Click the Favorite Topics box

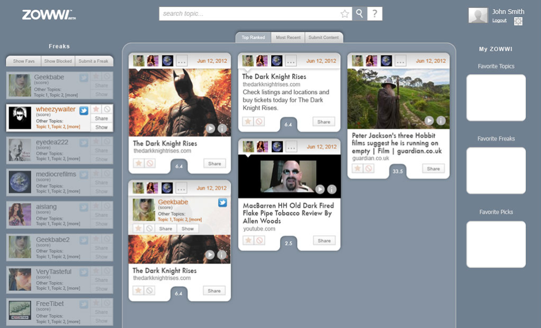pyautogui.click(x=496, y=98)
